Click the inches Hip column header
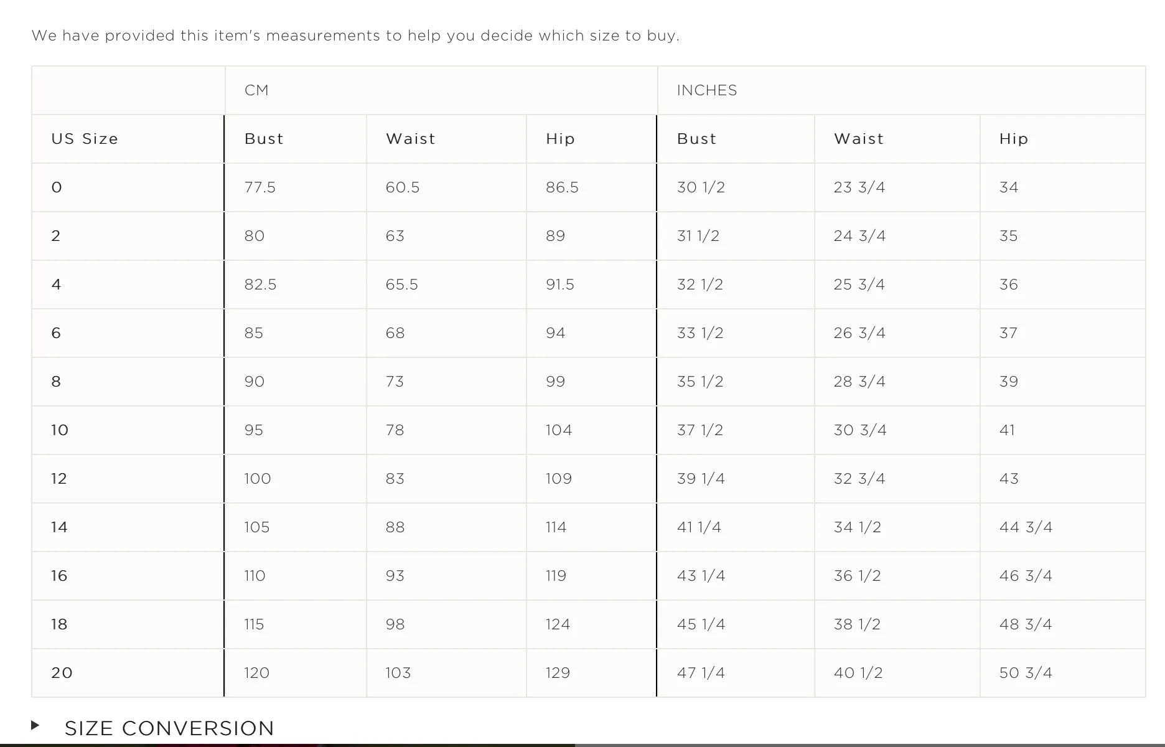Viewport: 1165px width, 747px height. coord(1014,139)
